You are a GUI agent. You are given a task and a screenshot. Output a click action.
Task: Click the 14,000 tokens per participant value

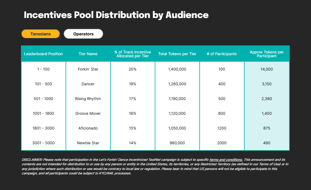click(267, 69)
